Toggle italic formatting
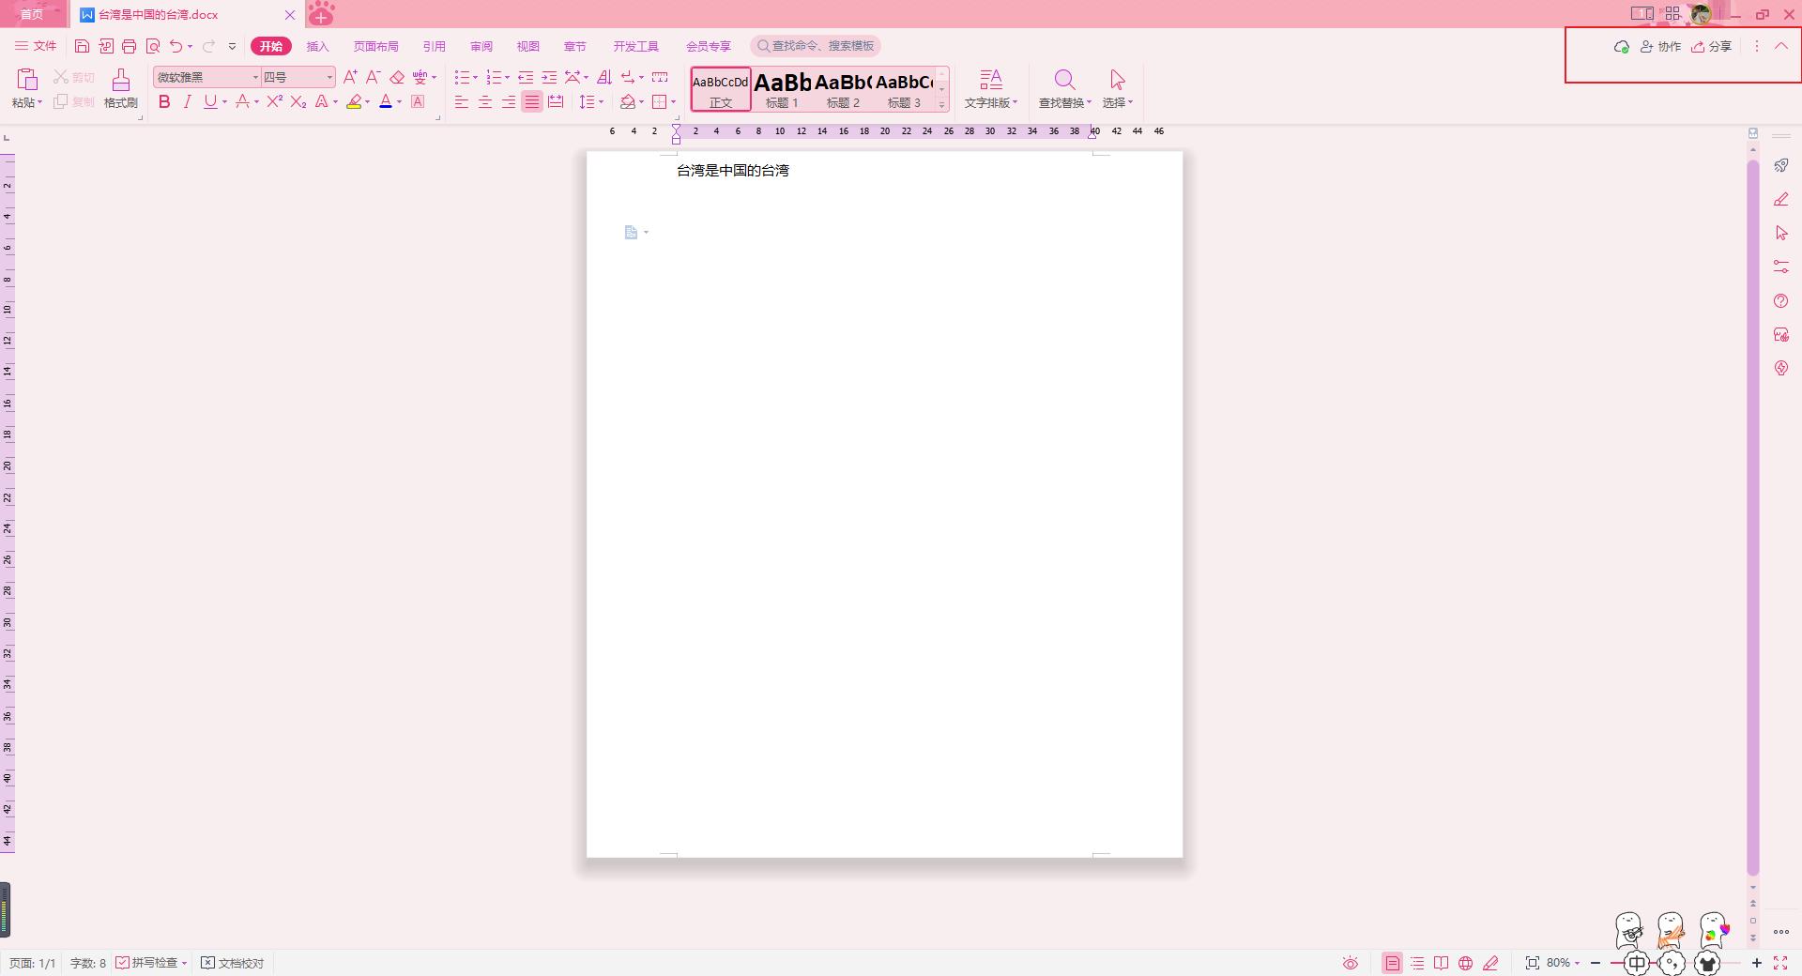Viewport: 1802px width, 976px height. tap(187, 101)
